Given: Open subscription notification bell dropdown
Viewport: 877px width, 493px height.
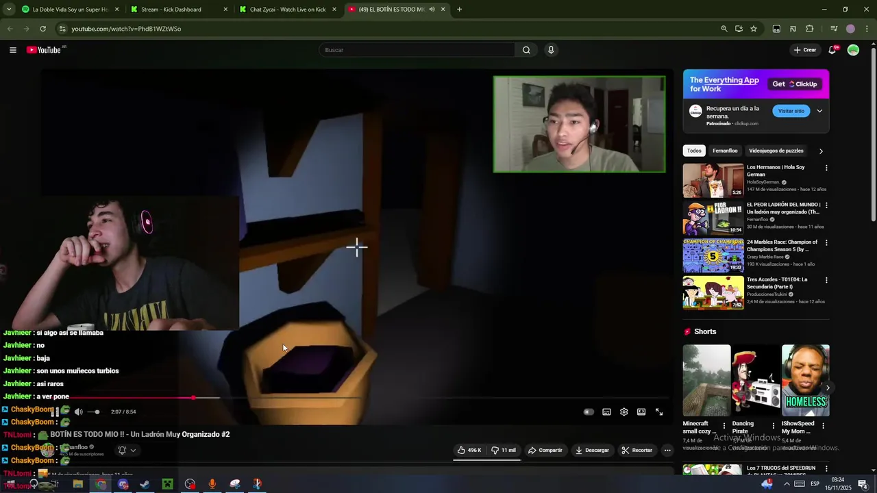Looking at the screenshot, I should (127, 450).
